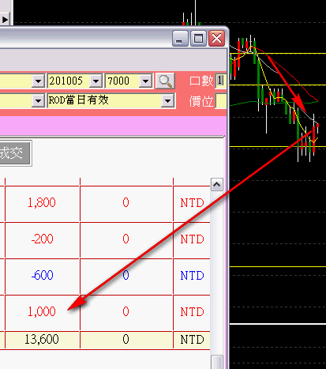Open the 7000 strike price dropdown
Image resolution: width=326 pixels, height=369 pixels.
(x=145, y=81)
